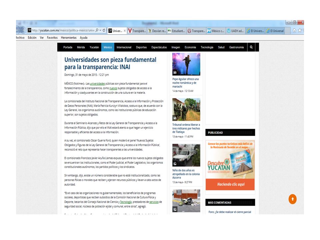320x240 pixels.
Task: Open 'Pepe Aguilar ofrece una noche romántica' story
Action: (186, 83)
